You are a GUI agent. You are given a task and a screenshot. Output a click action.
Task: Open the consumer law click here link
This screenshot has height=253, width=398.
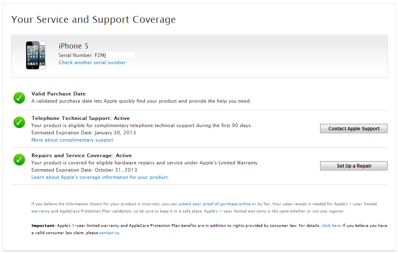click(x=331, y=226)
